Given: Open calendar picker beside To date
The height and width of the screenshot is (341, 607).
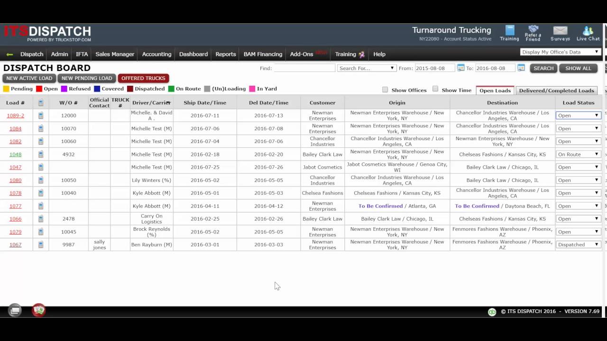Looking at the screenshot, I should [x=521, y=68].
